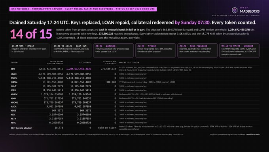Select the '21:32 · patched' timeline card
Viewport: 269px width, 152px height.
pos(114,50)
